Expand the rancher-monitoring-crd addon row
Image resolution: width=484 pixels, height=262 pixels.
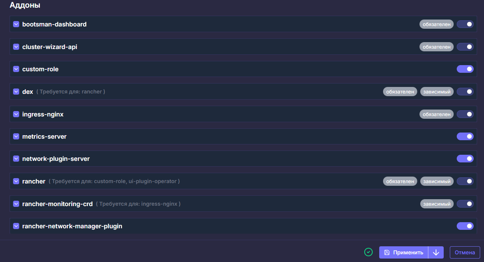16,204
